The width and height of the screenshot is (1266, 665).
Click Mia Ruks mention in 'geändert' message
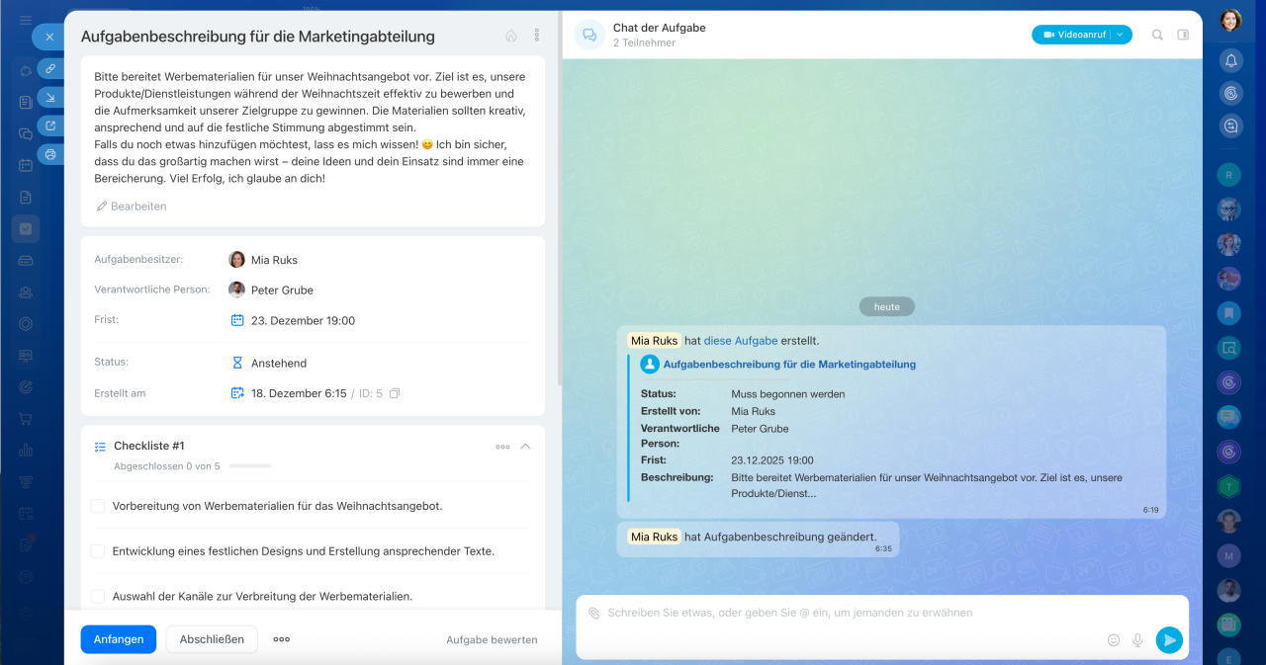click(x=654, y=537)
